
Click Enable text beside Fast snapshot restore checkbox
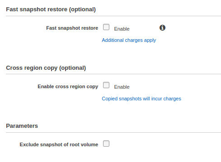point(122,29)
